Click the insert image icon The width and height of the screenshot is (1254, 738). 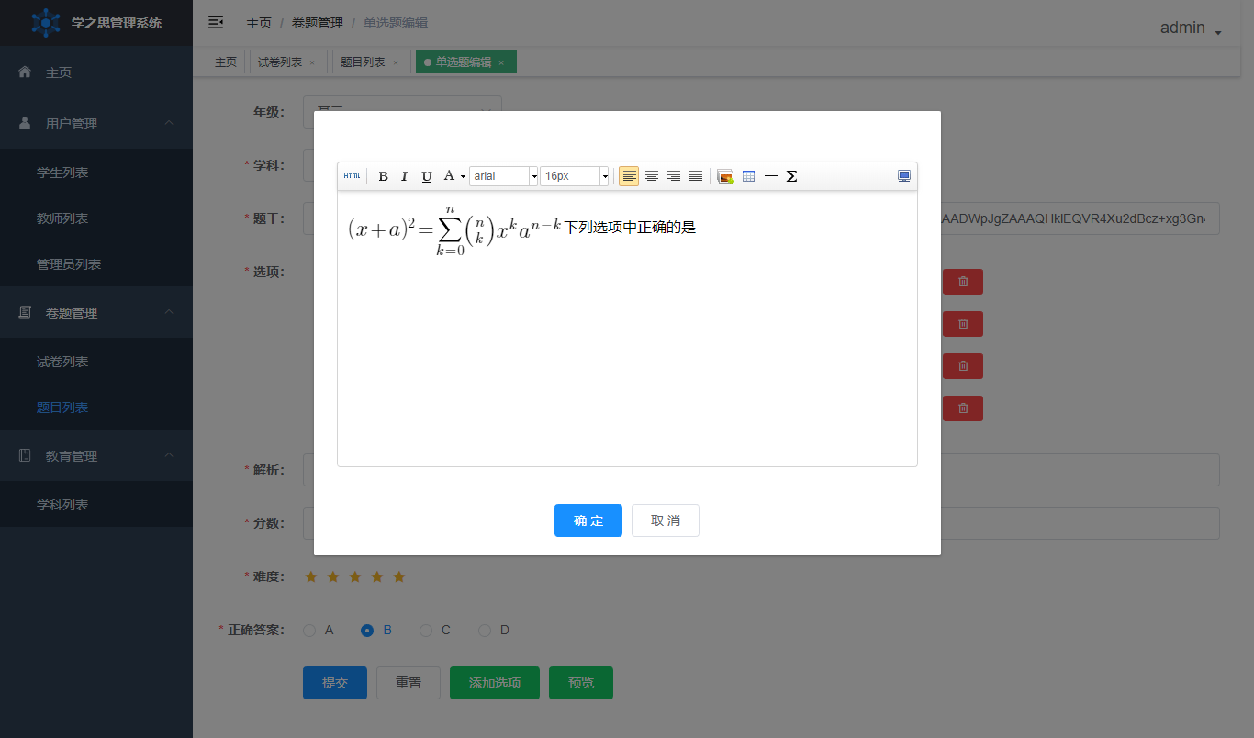(x=724, y=176)
